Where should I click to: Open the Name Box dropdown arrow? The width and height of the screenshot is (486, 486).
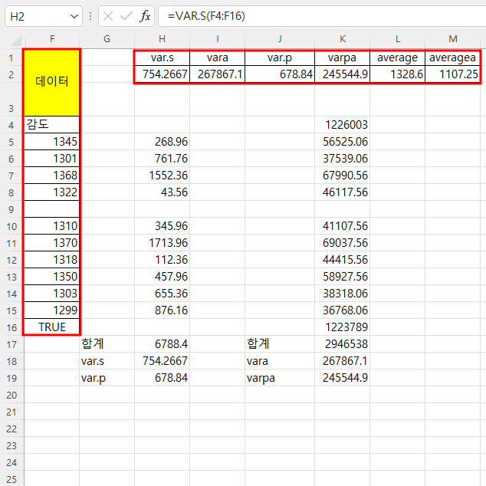pos(74,16)
